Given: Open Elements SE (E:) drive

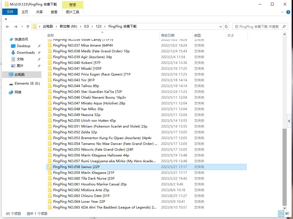Looking at the screenshot, I should [27, 83].
